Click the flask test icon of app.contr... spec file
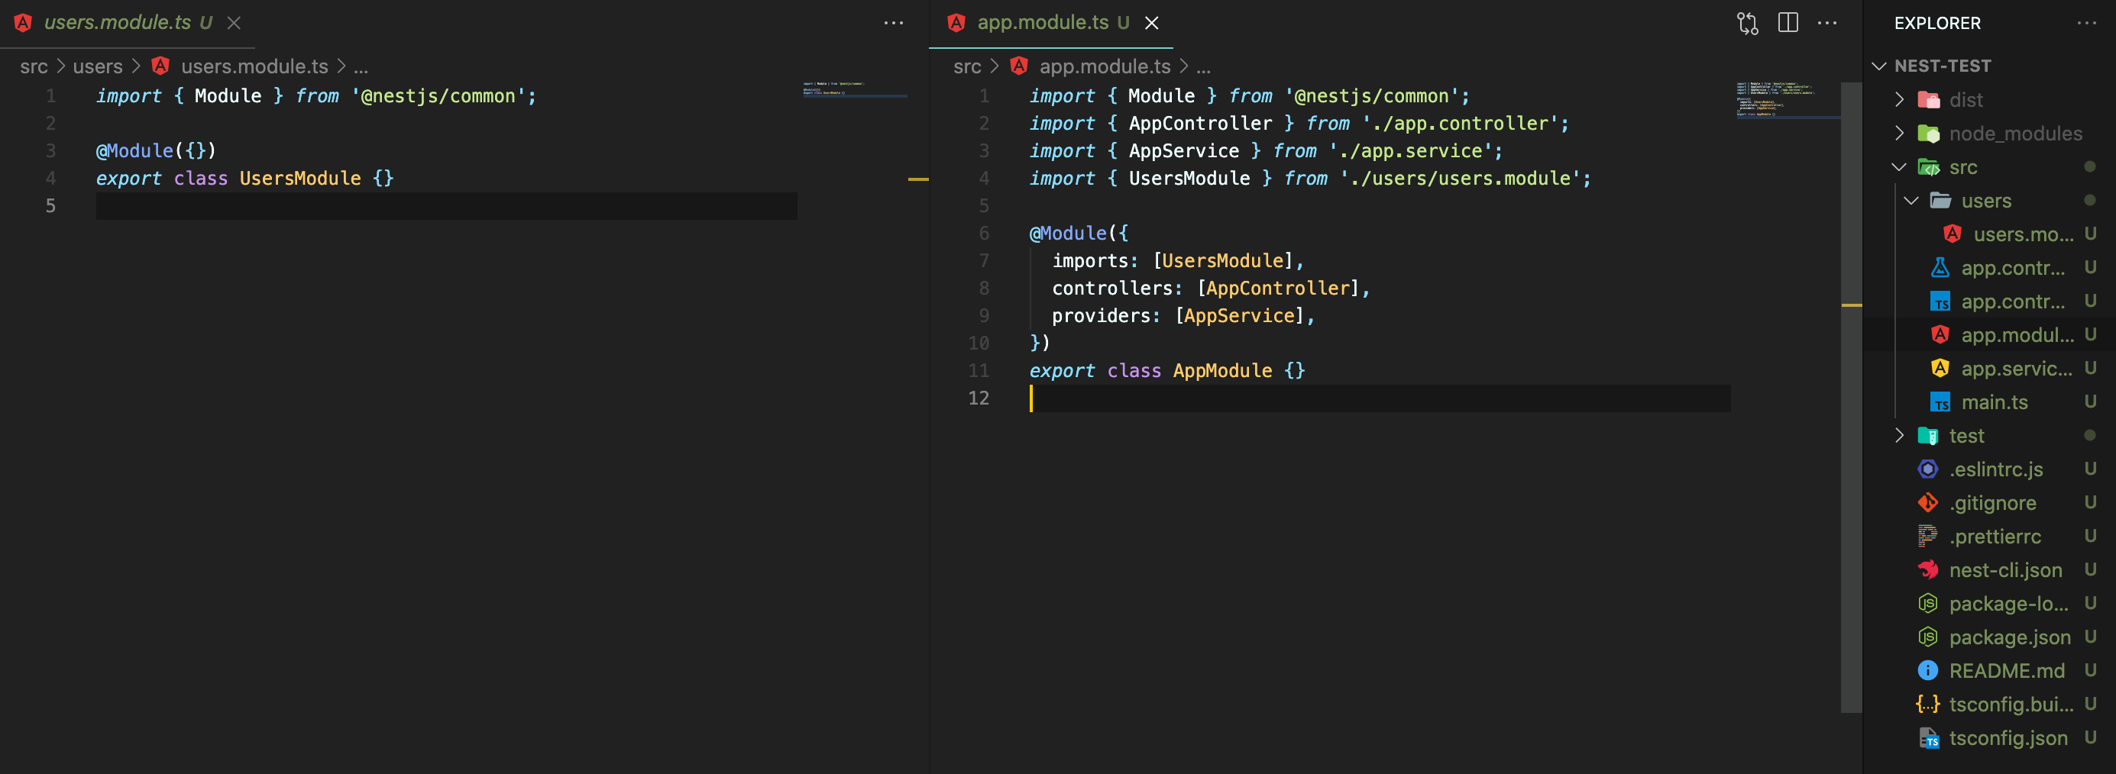Screen dimensions: 2116x774 point(1940,268)
